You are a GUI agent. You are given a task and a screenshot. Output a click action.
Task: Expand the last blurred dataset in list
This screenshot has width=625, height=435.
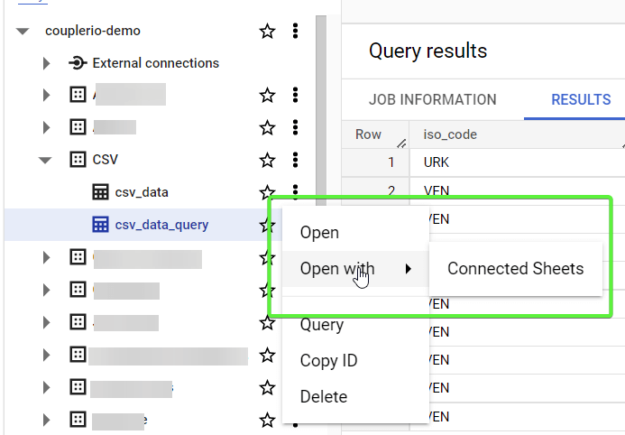pyautogui.click(x=47, y=420)
